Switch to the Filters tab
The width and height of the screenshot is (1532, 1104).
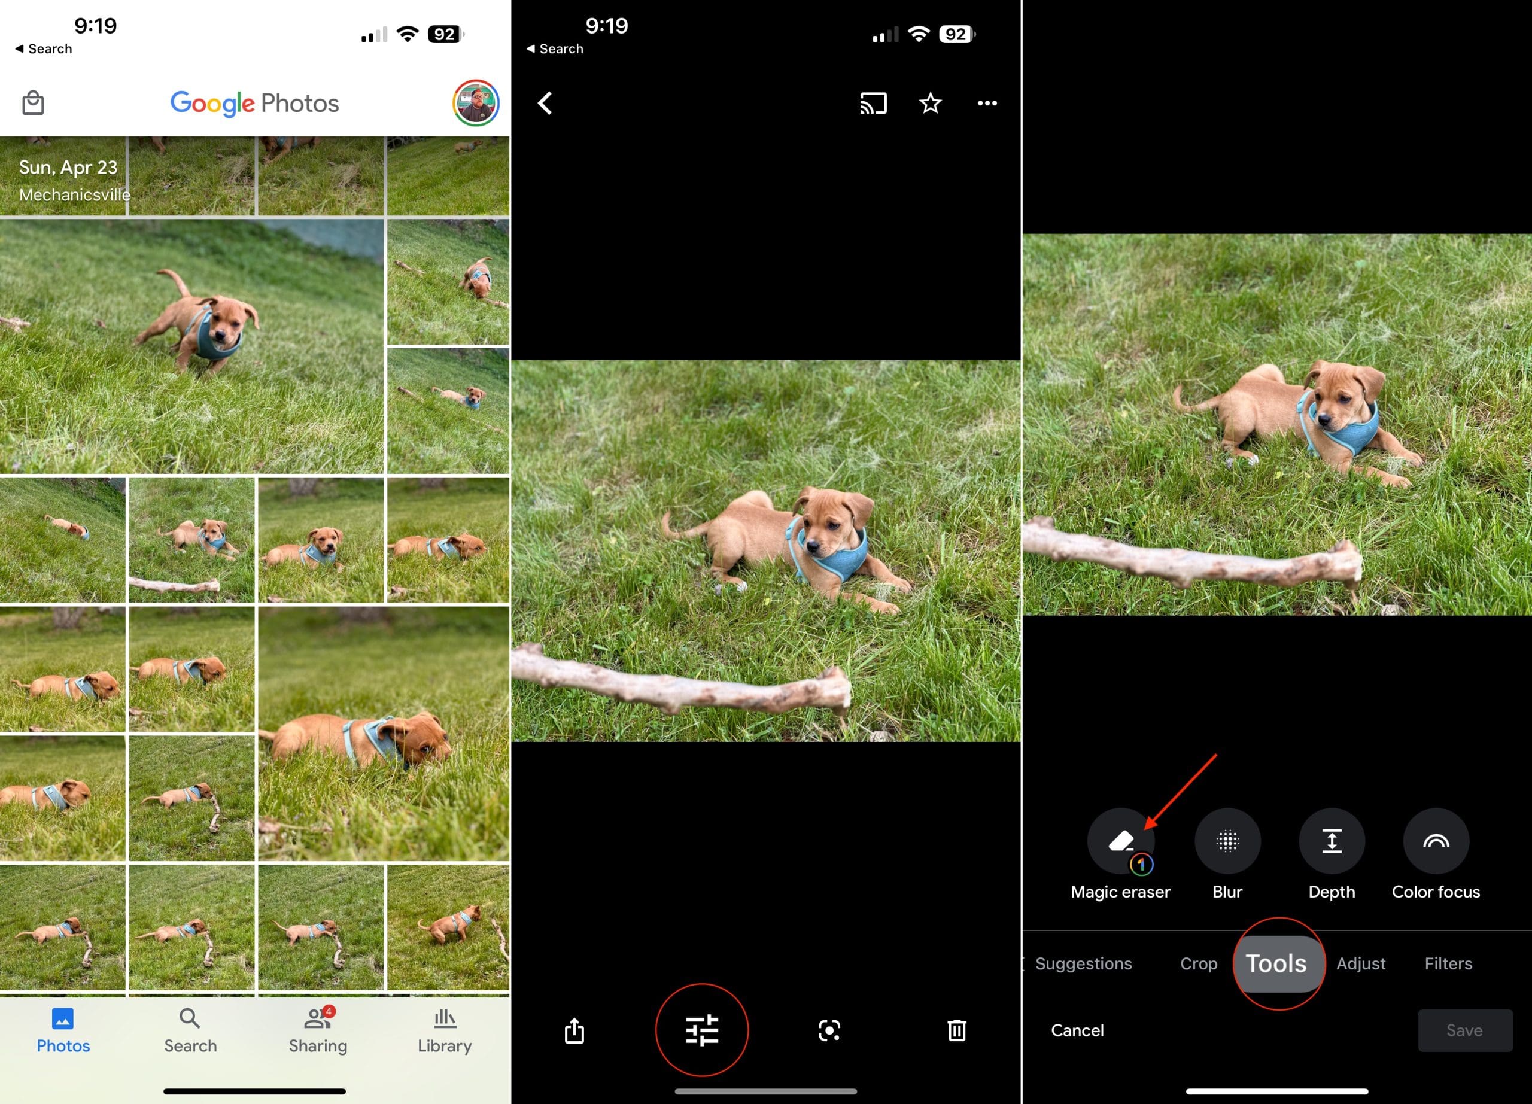coord(1448,963)
